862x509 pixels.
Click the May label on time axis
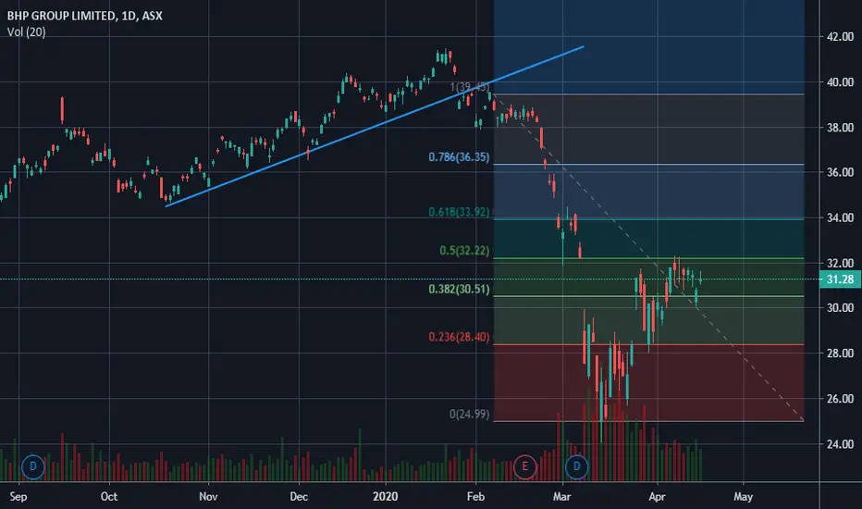tap(743, 497)
